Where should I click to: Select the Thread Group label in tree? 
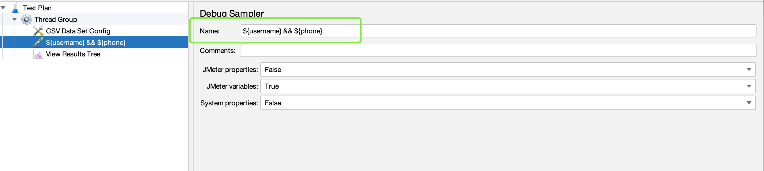56,20
